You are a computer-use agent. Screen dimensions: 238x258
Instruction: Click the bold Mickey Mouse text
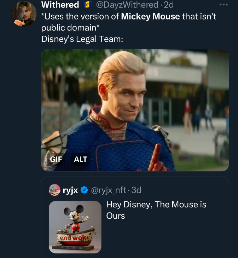point(150,16)
